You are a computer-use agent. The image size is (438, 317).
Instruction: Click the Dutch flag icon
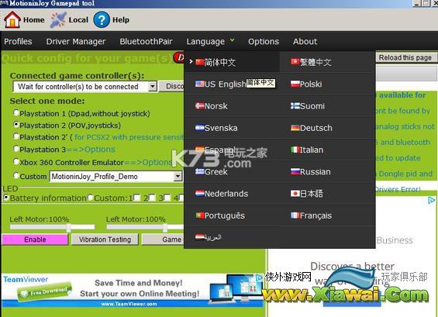pyautogui.click(x=200, y=193)
